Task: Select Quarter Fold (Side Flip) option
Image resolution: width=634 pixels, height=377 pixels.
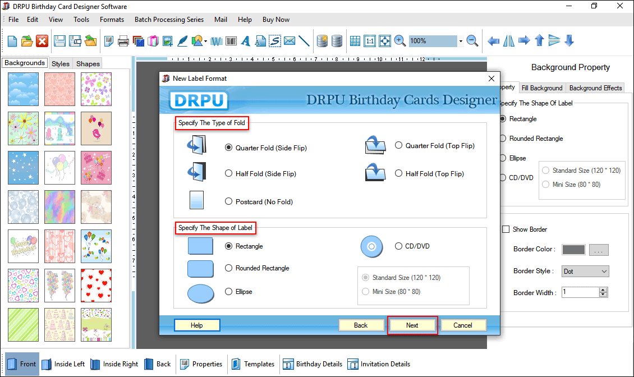Action: tap(228, 148)
